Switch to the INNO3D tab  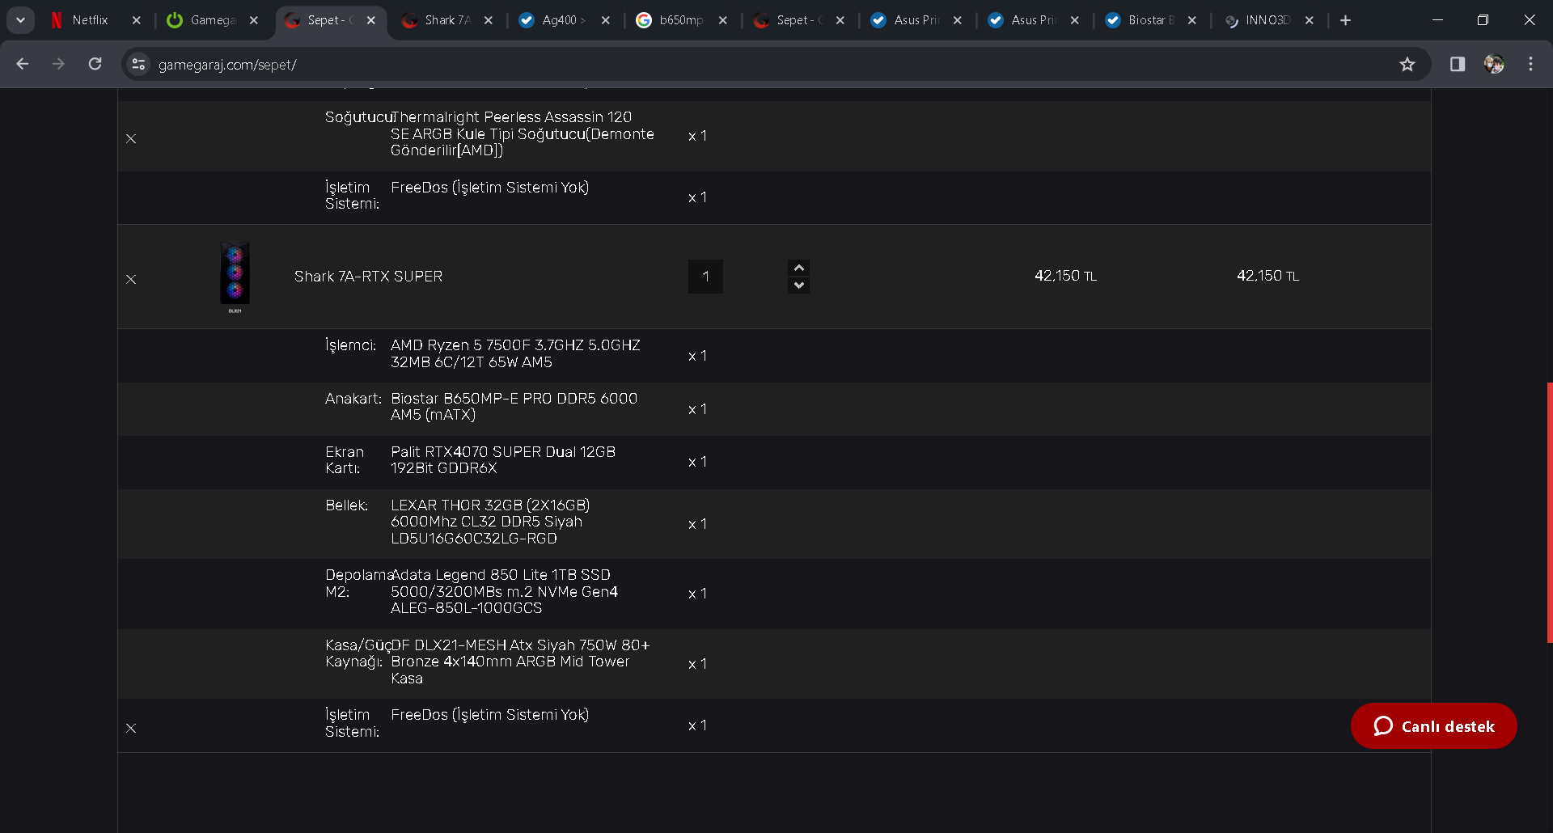tap(1267, 20)
